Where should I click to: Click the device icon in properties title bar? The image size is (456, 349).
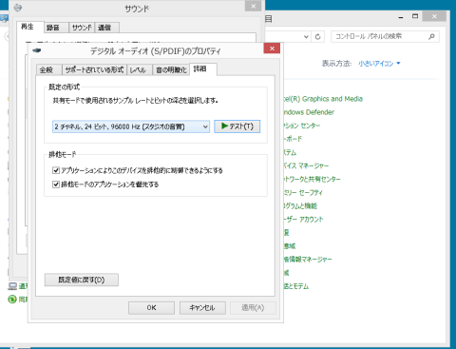[x=37, y=50]
